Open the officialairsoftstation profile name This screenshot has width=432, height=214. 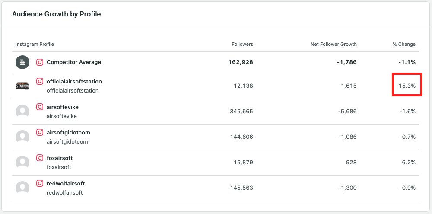(74, 81)
